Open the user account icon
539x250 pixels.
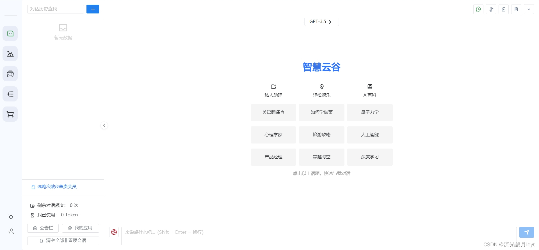pyautogui.click(x=11, y=232)
